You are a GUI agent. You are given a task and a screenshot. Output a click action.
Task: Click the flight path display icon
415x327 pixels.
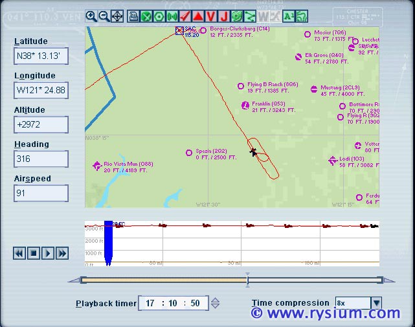pos(250,16)
